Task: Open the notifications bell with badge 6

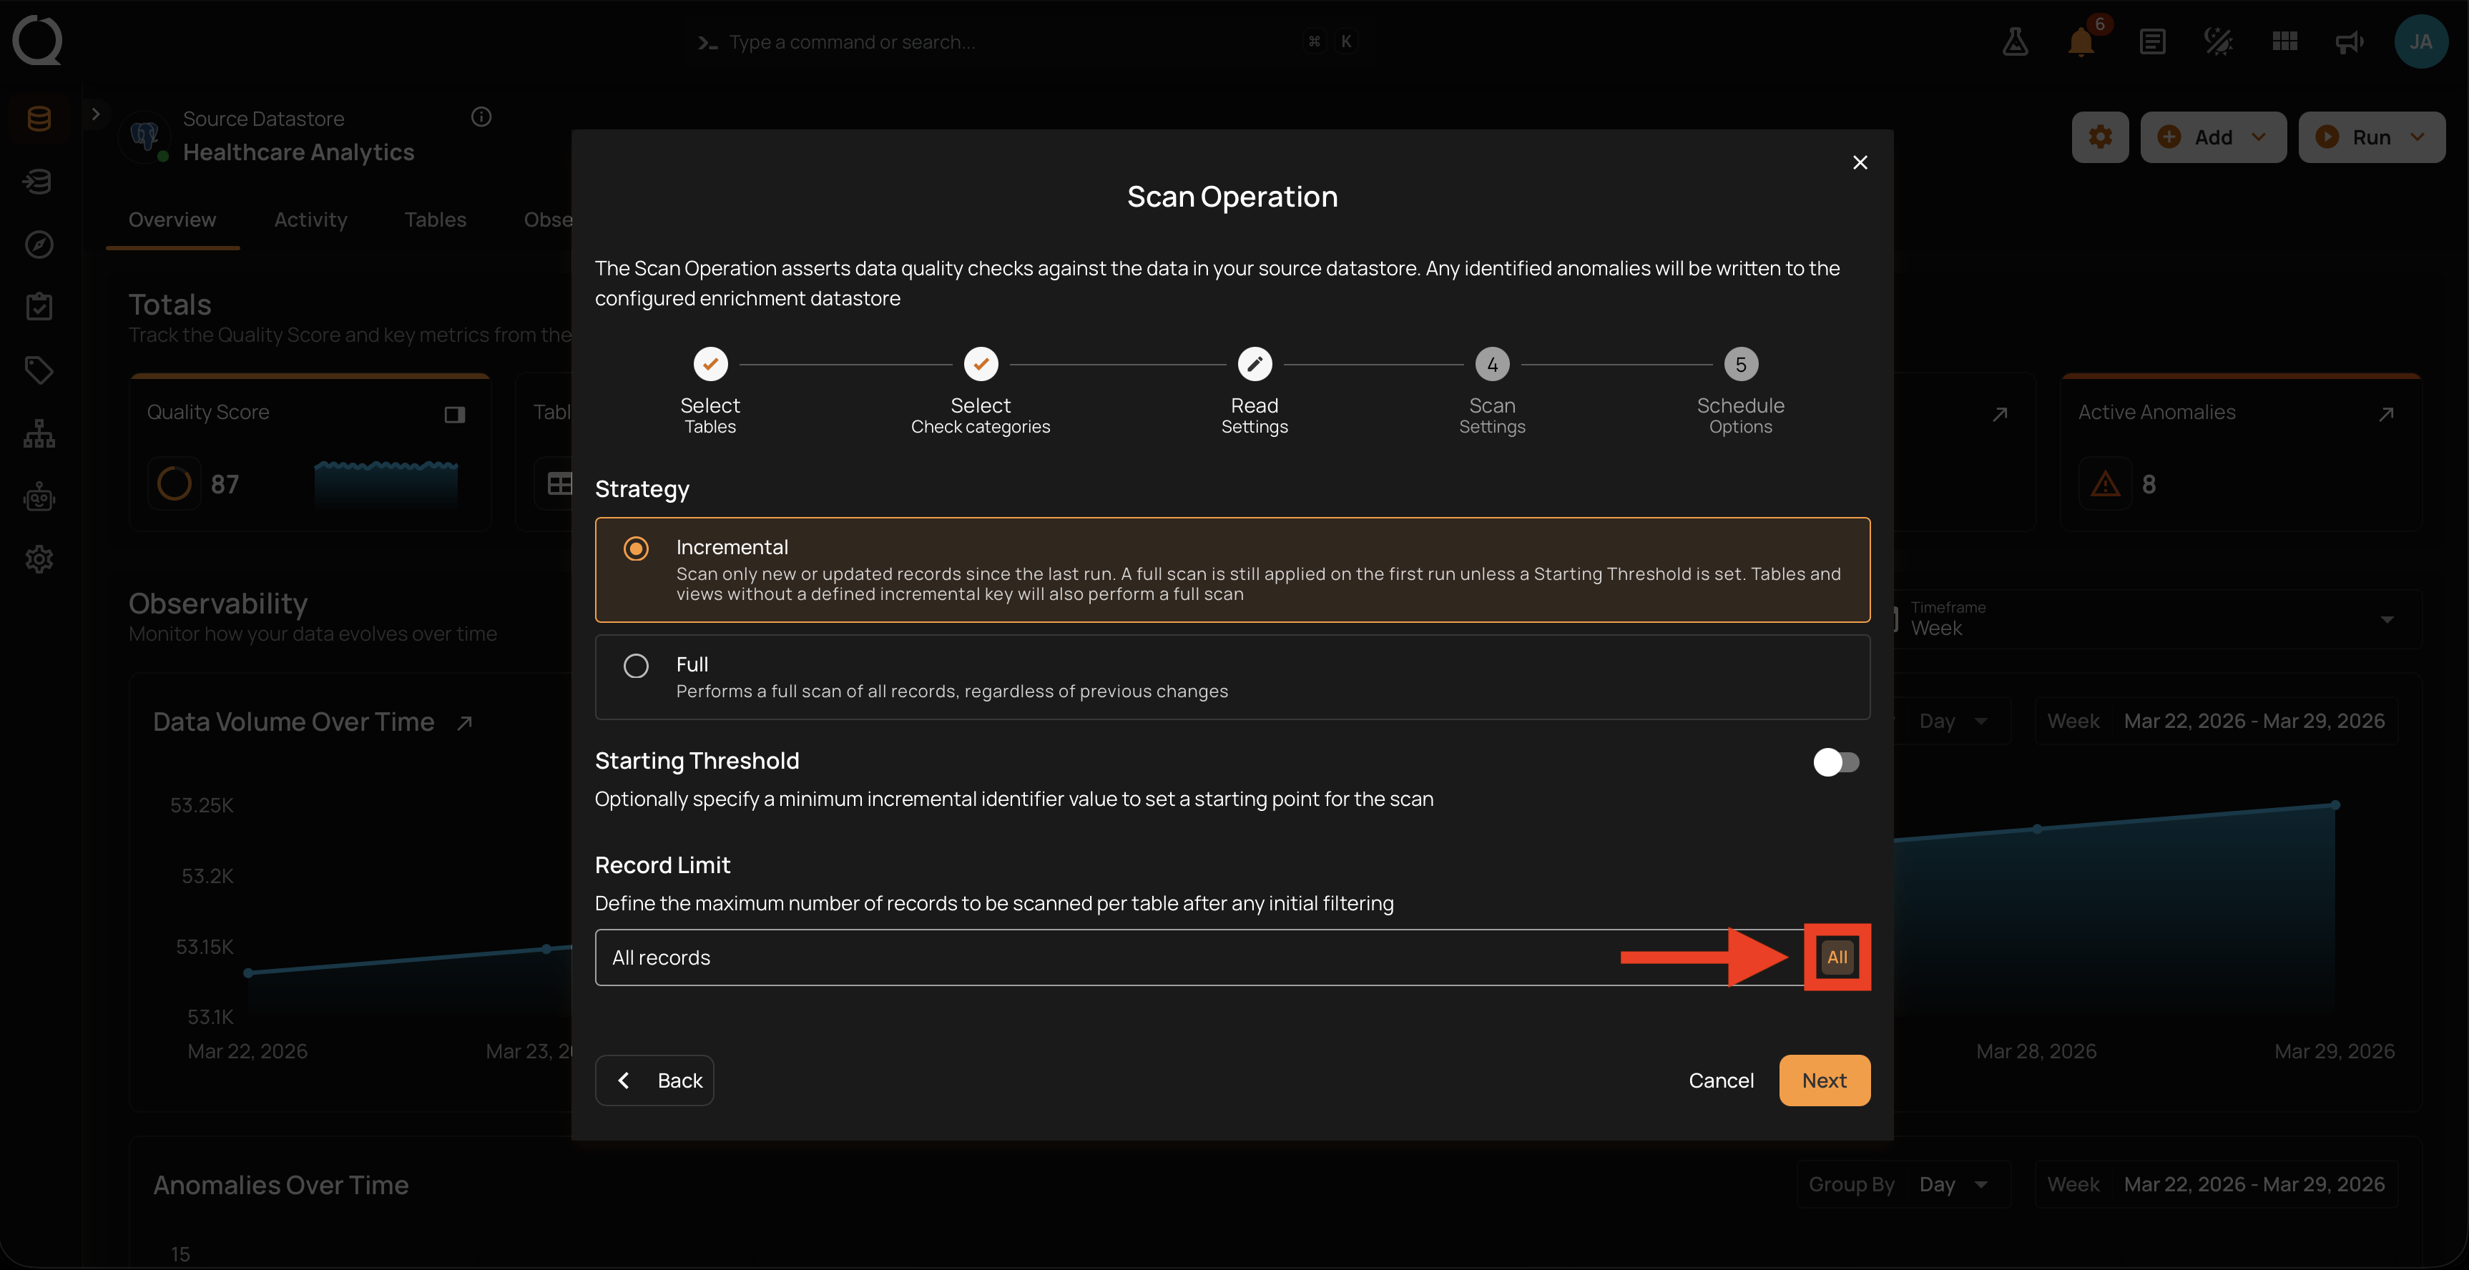Action: pyautogui.click(x=2081, y=41)
